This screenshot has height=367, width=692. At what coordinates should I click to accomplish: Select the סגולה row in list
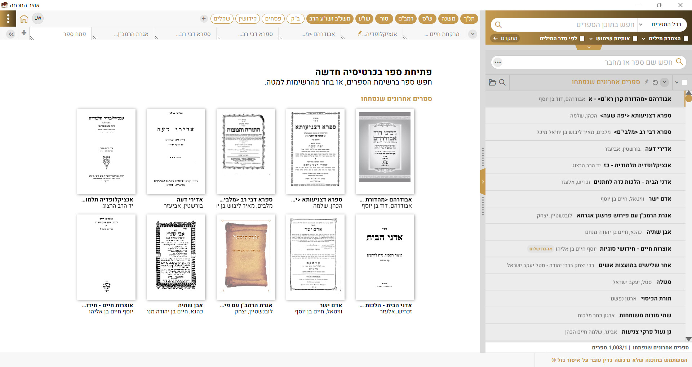click(x=585, y=282)
